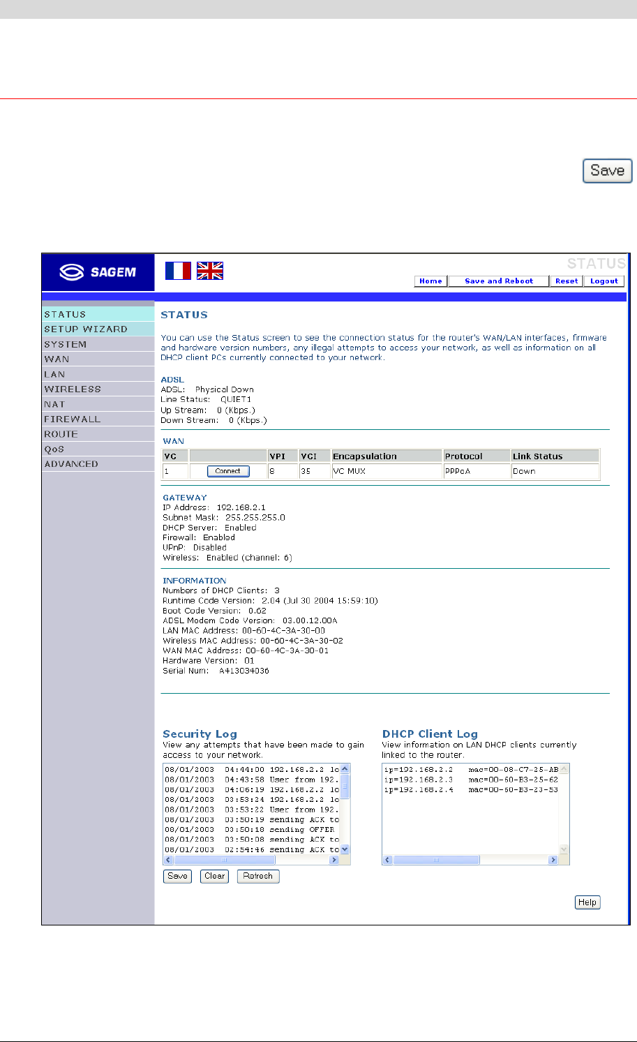Click the DHCP log entry ip=192.168.2.2
Screen dimensions: 637x1042
tap(471, 769)
